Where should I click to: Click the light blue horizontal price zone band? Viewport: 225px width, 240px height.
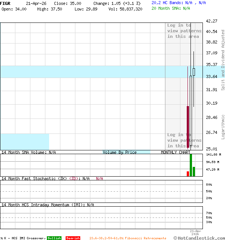(x=82, y=72)
